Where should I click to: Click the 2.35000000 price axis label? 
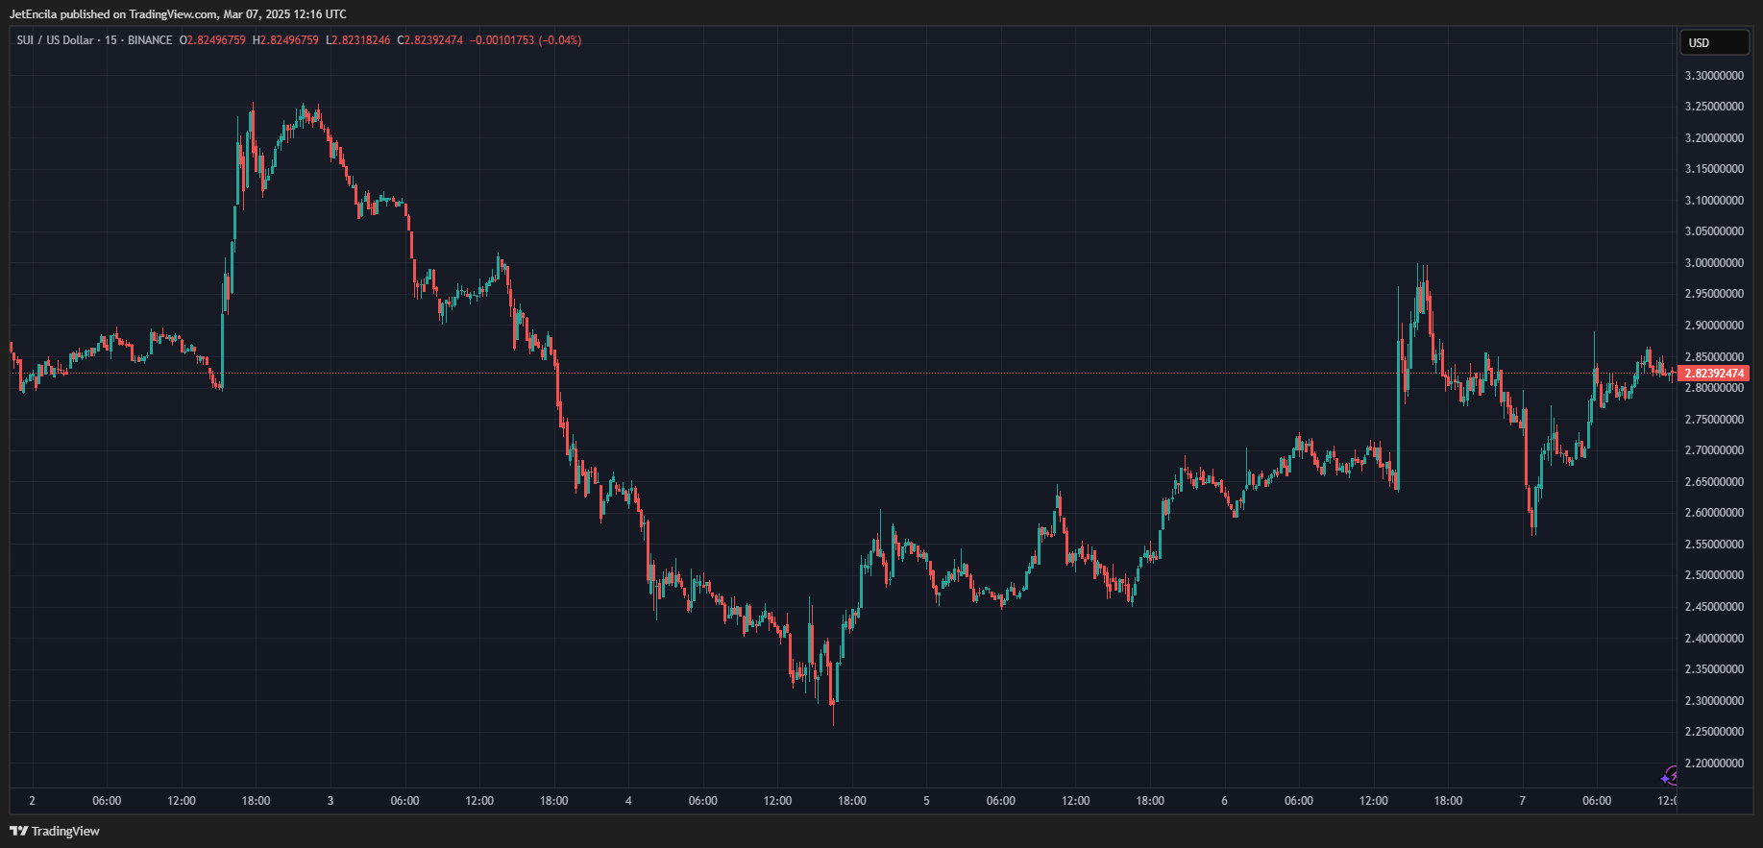tap(1714, 669)
